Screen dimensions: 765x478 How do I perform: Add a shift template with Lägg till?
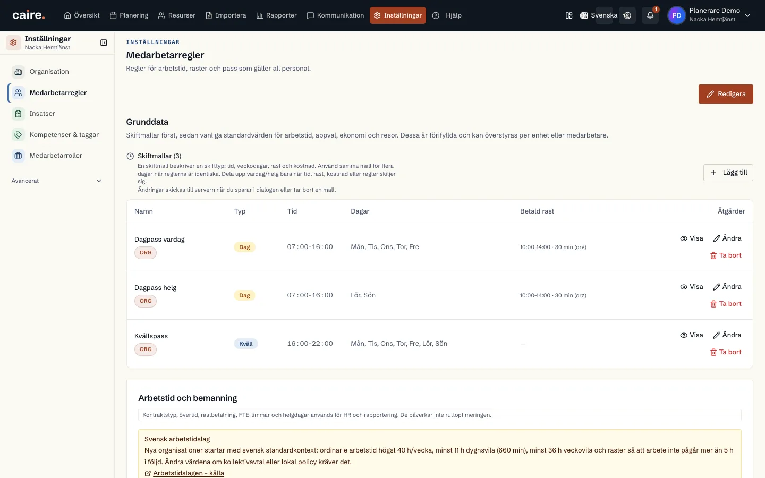click(x=728, y=173)
